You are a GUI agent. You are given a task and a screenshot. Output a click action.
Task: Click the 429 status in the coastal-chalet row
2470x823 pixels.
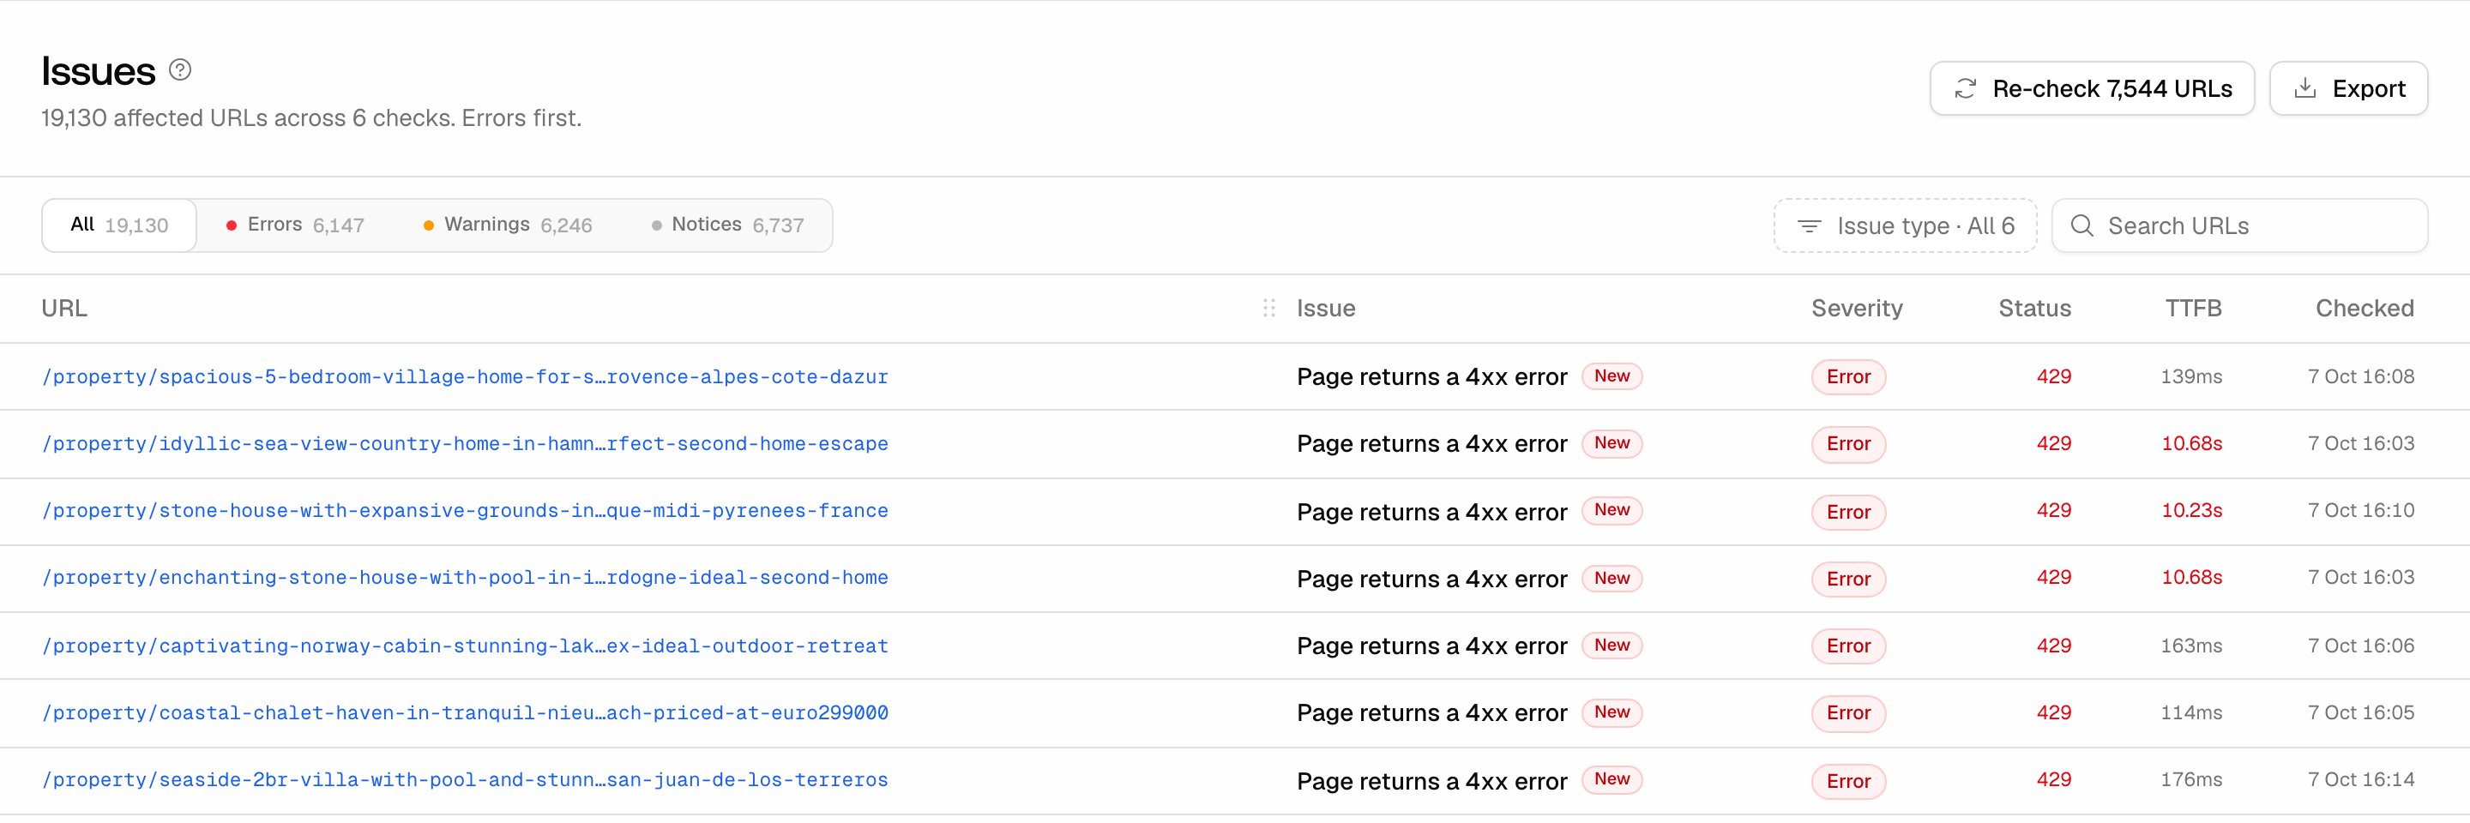pyautogui.click(x=2054, y=712)
